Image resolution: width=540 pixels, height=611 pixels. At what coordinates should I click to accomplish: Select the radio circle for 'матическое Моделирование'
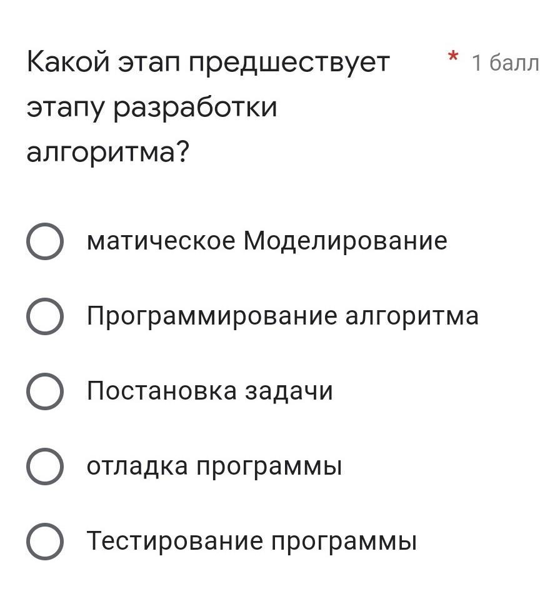pos(45,241)
